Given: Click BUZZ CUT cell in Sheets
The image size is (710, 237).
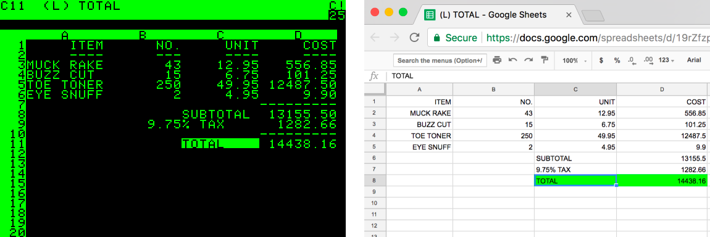Looking at the screenshot, I should tap(419, 125).
